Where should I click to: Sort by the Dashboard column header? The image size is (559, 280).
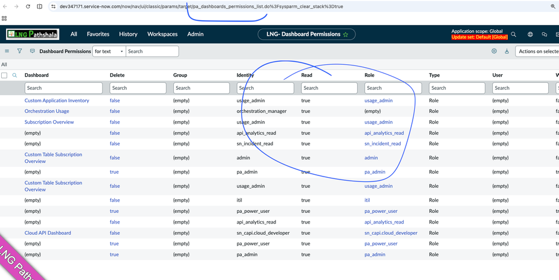click(37, 75)
